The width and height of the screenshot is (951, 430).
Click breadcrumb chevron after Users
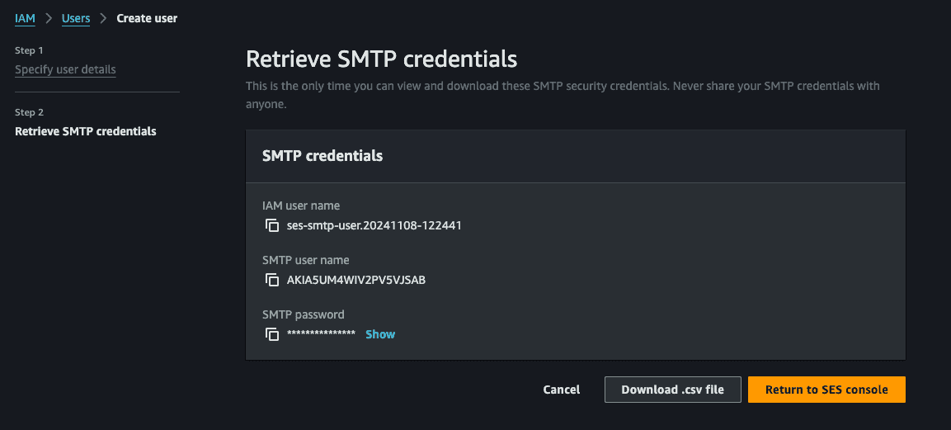tap(104, 18)
